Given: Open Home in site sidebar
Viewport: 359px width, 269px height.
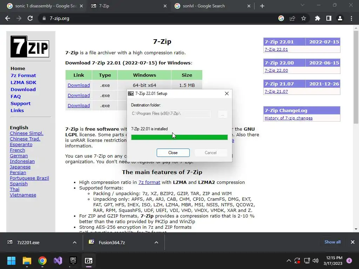Looking at the screenshot, I should pos(18,68).
